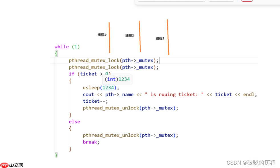280x168 pixels.
Task: Select the 线程3 label
Action: pos(160,38)
